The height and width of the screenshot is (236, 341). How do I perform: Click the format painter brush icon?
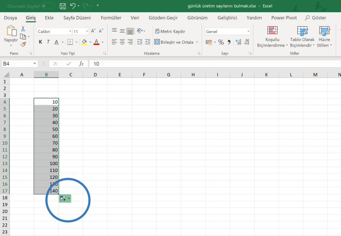pyautogui.click(x=23, y=44)
